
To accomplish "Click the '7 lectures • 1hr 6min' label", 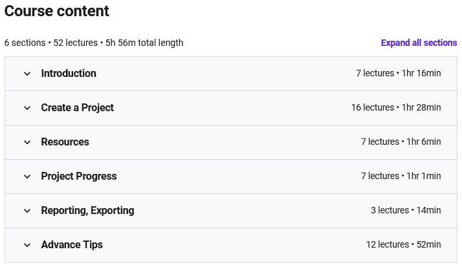I will coord(401,142).
